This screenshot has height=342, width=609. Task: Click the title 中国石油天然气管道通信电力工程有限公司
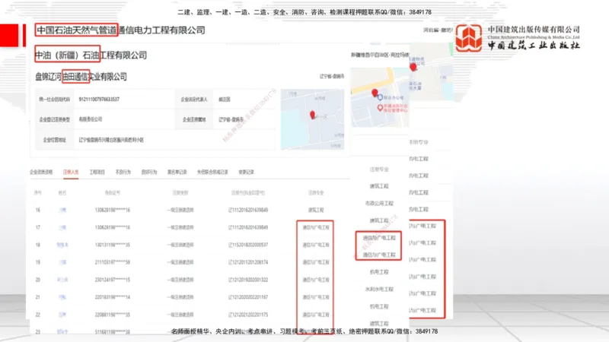pos(120,30)
